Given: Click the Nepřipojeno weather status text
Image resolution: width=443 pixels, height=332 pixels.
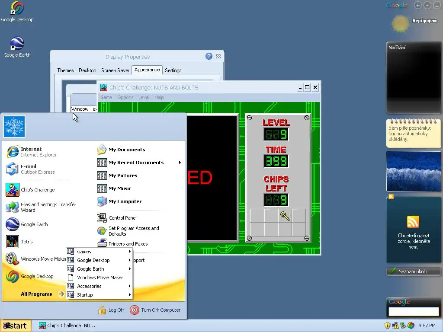Looking at the screenshot, I should coord(425,21).
